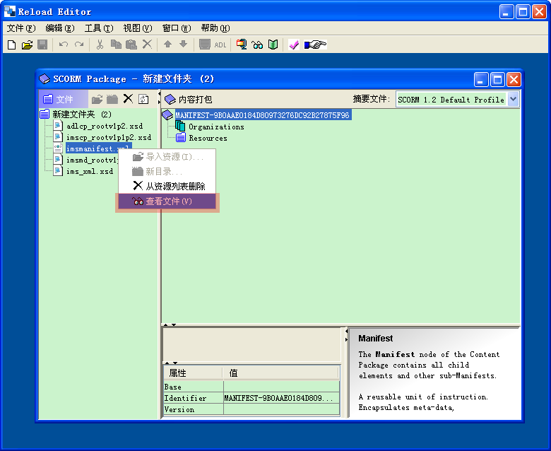551x451 pixels.
Task: Click the Cut scissors toolbar icon
Action: point(100,45)
